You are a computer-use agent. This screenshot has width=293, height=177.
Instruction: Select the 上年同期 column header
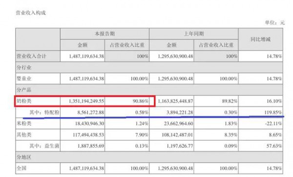[194, 34]
